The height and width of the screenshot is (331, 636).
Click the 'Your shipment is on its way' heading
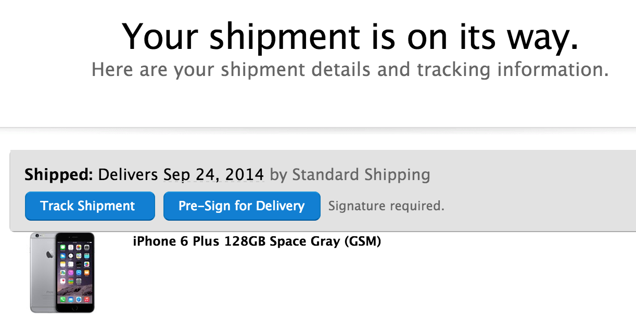(x=350, y=36)
